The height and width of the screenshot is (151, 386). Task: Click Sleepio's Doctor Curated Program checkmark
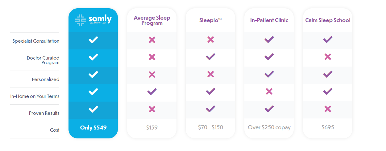(x=210, y=57)
